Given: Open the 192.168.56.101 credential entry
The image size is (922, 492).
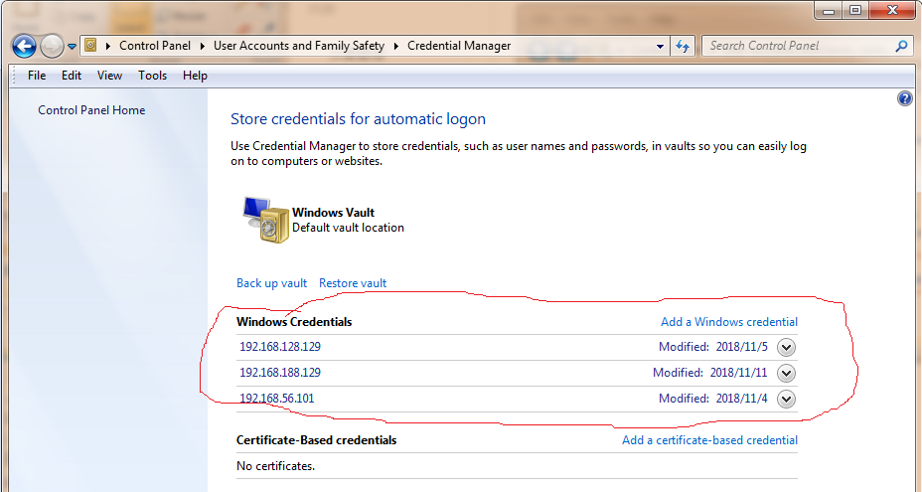Looking at the screenshot, I should [x=276, y=399].
